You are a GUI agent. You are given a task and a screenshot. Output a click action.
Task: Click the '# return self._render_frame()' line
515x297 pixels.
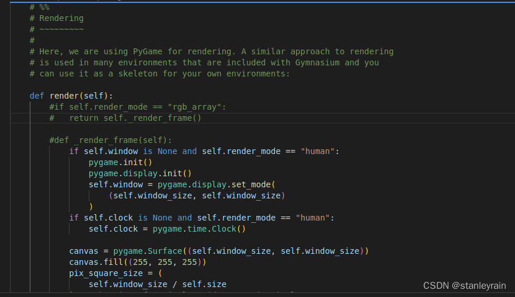[125, 118]
